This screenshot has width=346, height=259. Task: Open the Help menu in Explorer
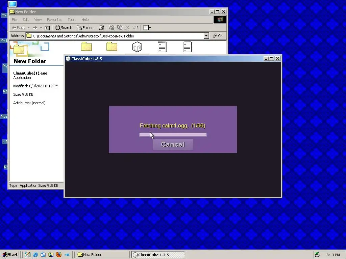(85, 20)
